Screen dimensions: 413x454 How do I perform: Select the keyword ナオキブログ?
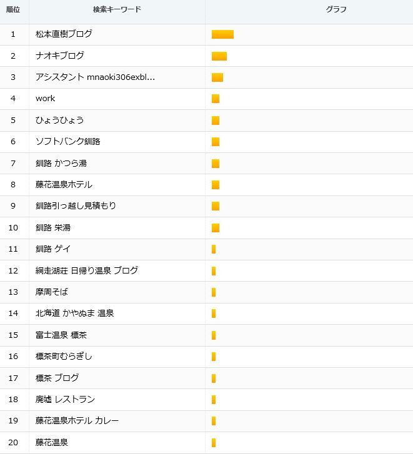click(x=59, y=56)
